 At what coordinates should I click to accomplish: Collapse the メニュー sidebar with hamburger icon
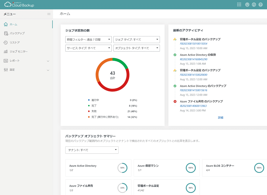49,14
